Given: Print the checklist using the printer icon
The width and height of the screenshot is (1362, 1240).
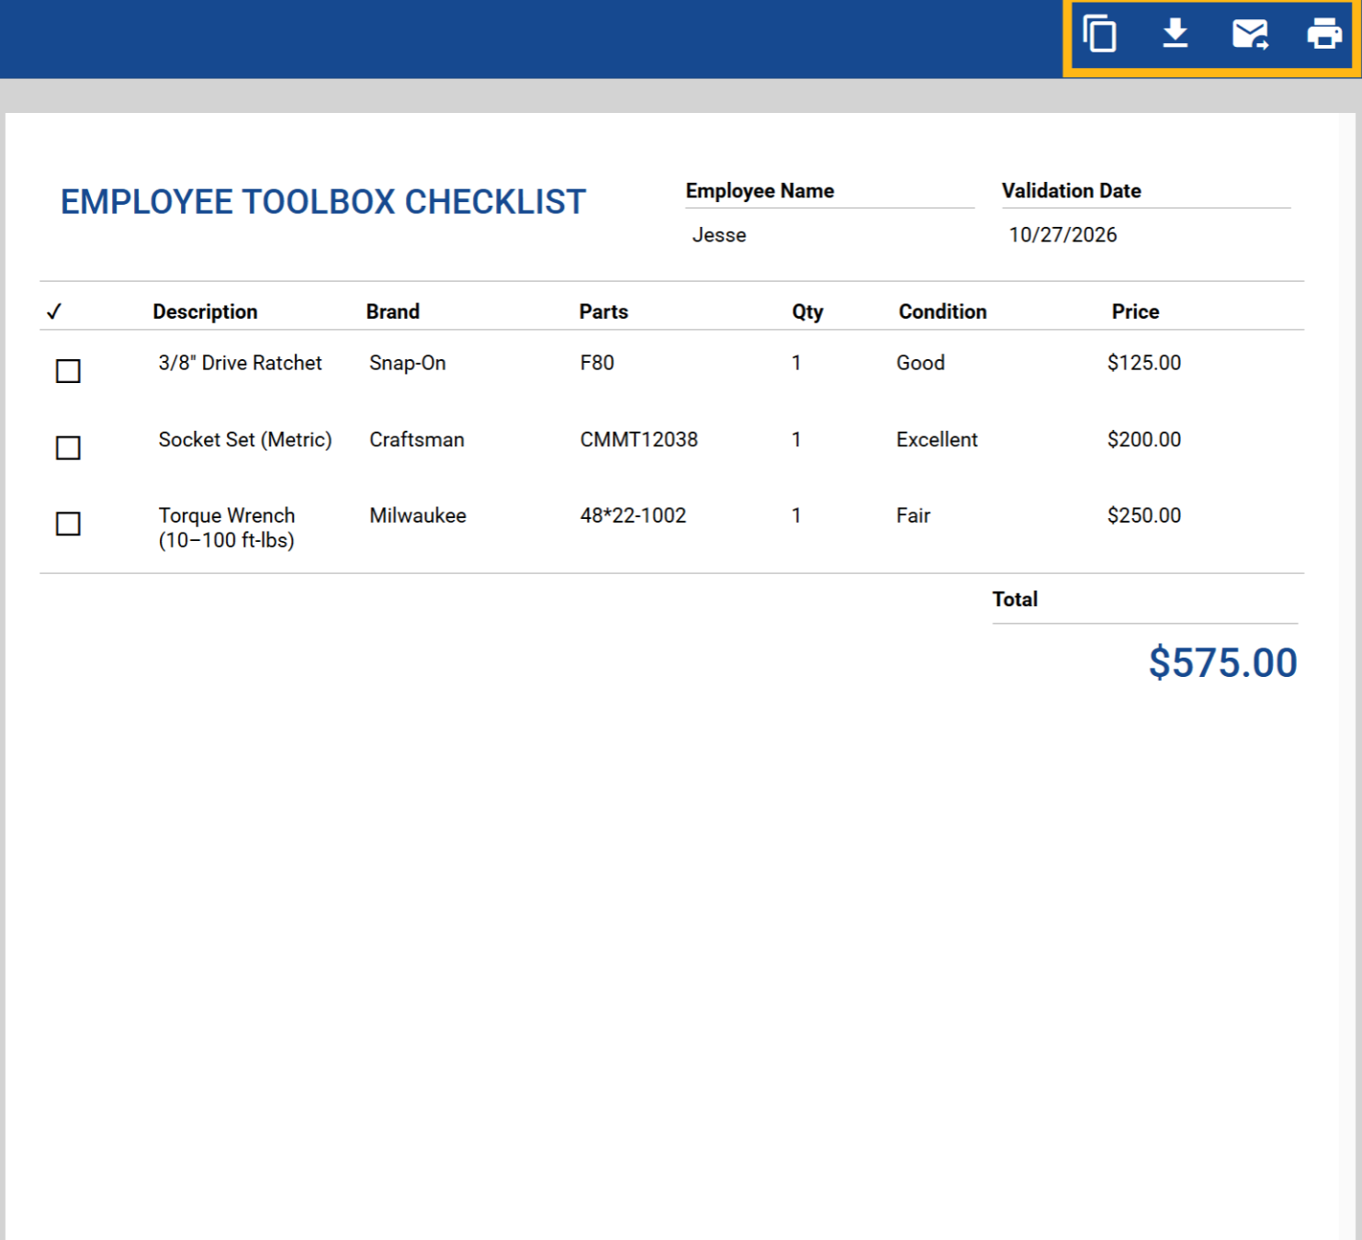Looking at the screenshot, I should 1323,34.
